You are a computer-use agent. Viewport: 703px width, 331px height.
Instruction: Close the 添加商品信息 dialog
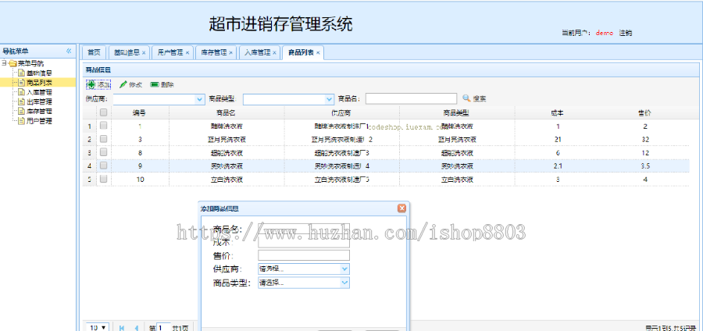click(401, 208)
